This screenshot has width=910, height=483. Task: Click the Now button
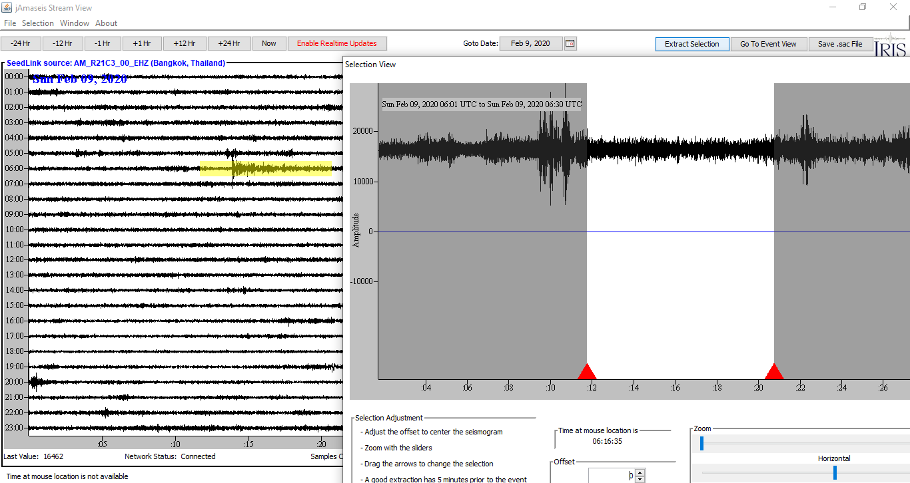coord(269,43)
